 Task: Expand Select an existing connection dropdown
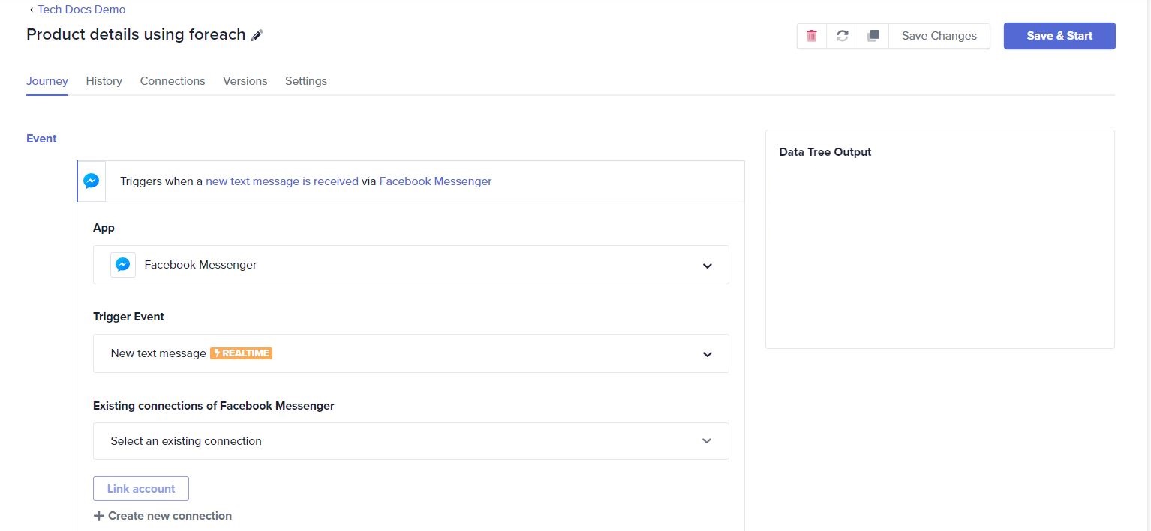(x=410, y=441)
